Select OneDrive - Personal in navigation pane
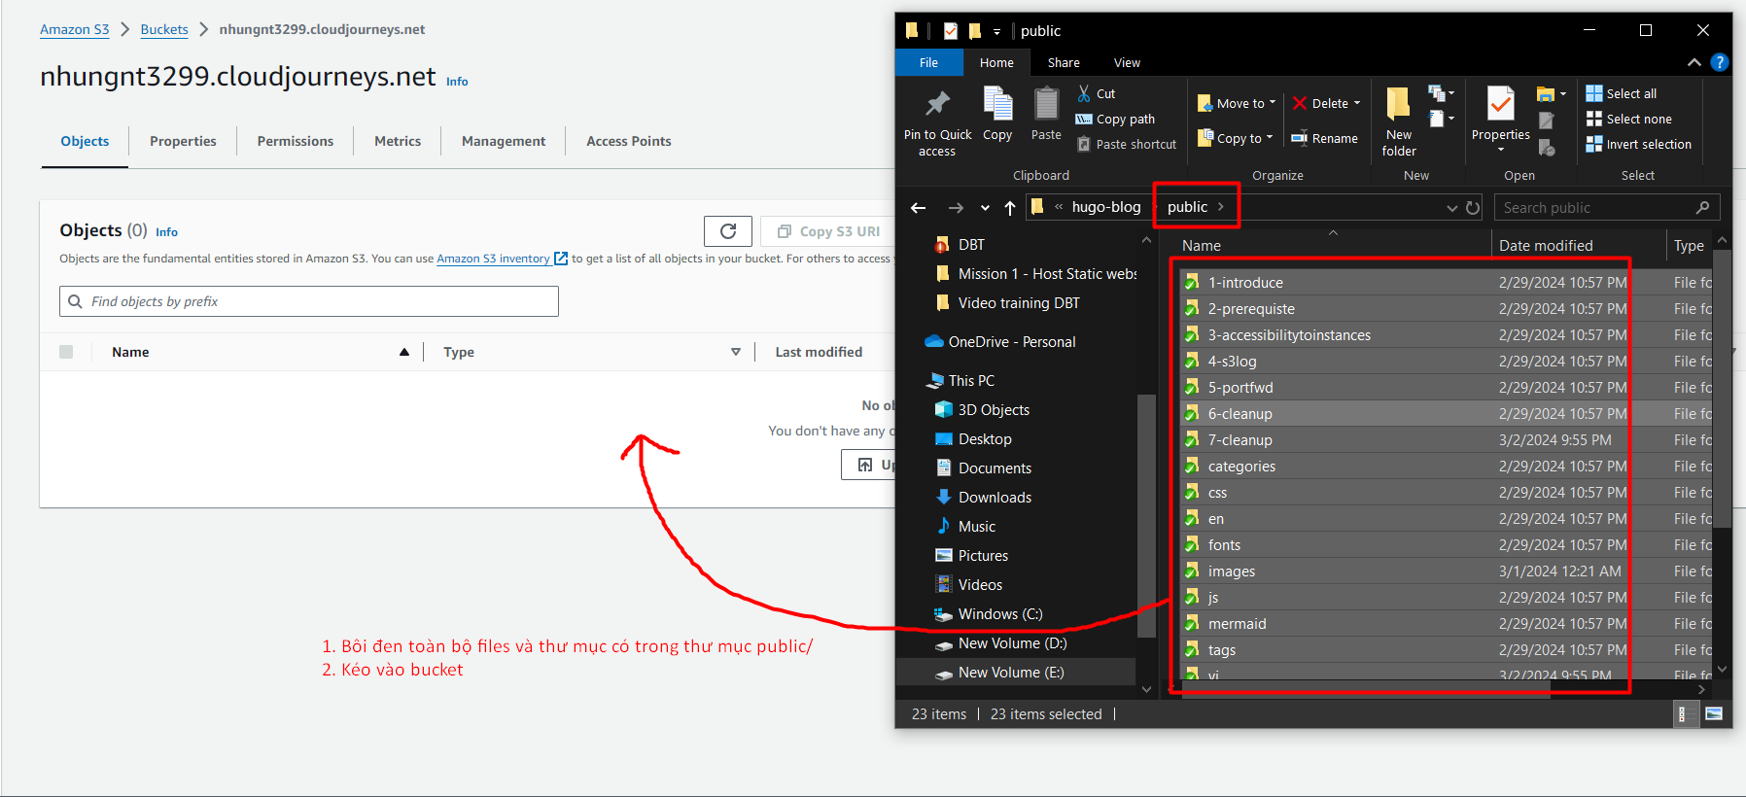 pos(1012,342)
